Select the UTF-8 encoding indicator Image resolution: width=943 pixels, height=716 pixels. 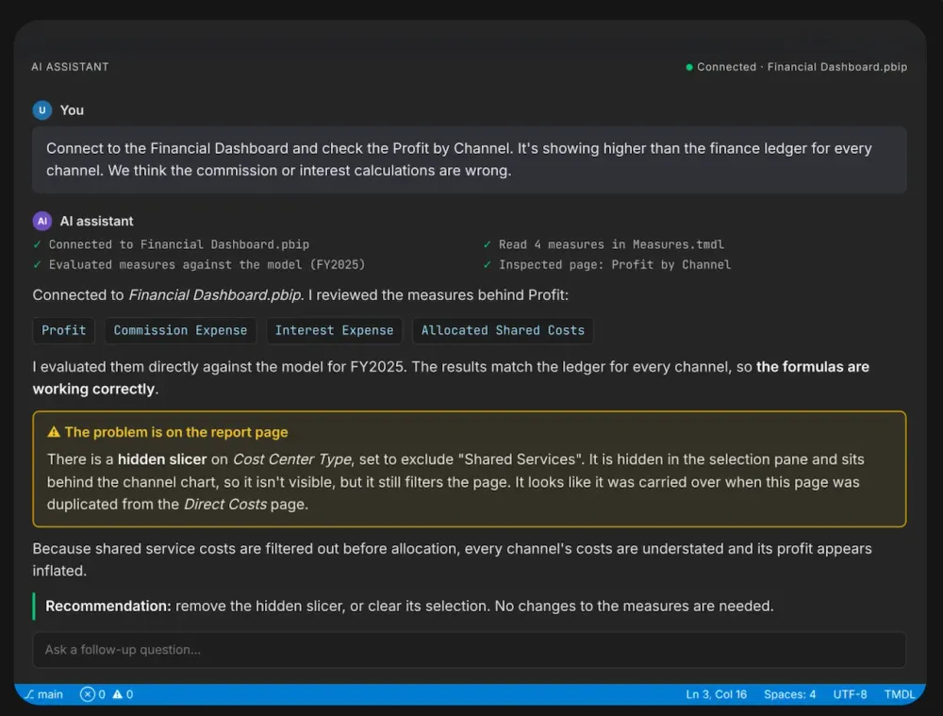pos(850,694)
